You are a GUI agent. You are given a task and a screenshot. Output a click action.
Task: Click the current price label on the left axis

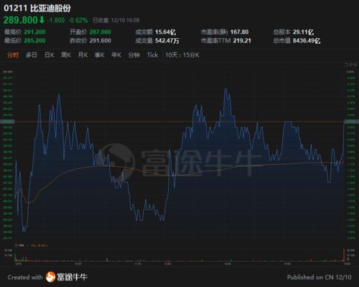7,122
